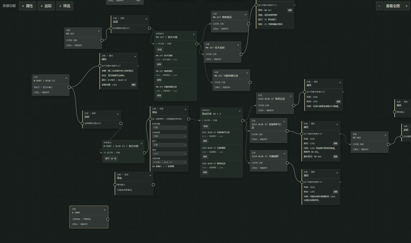The image size is (411, 243).
Task: Close the K-3089 设备 node
Action: [105, 209]
